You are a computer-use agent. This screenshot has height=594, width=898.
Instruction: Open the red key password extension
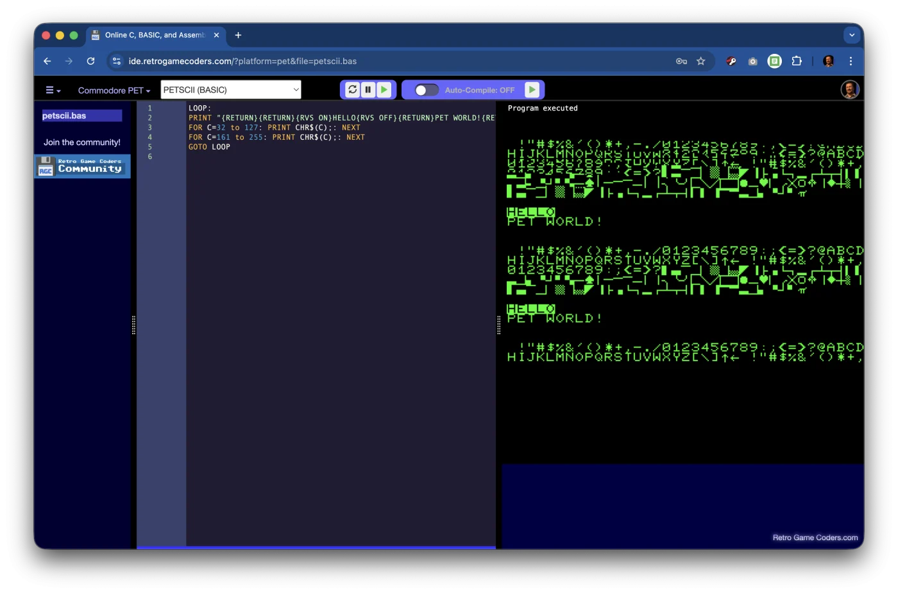pos(731,61)
